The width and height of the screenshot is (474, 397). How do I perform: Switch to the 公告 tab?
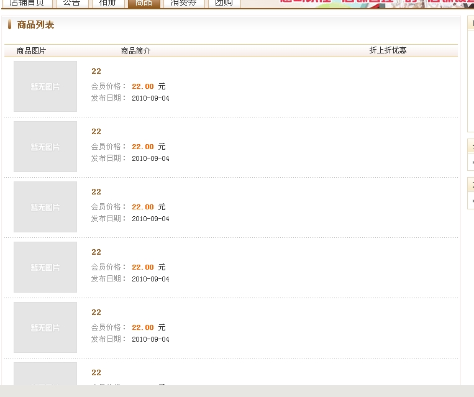coord(71,4)
